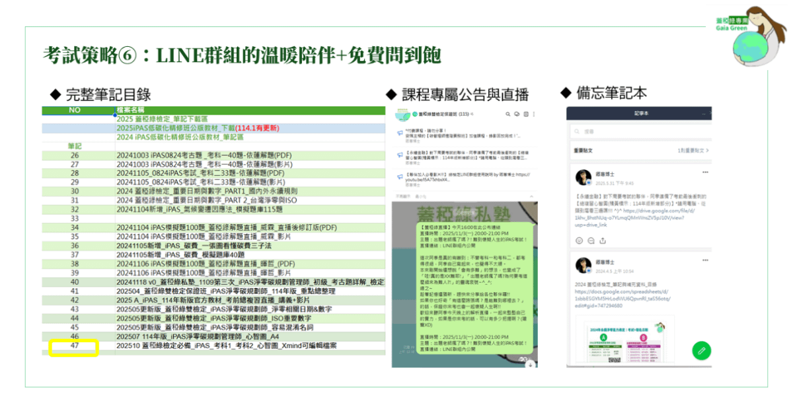Screen dimensions: 793x415
Task: Click the emoji reaction icon under first note
Action: (x=580, y=240)
